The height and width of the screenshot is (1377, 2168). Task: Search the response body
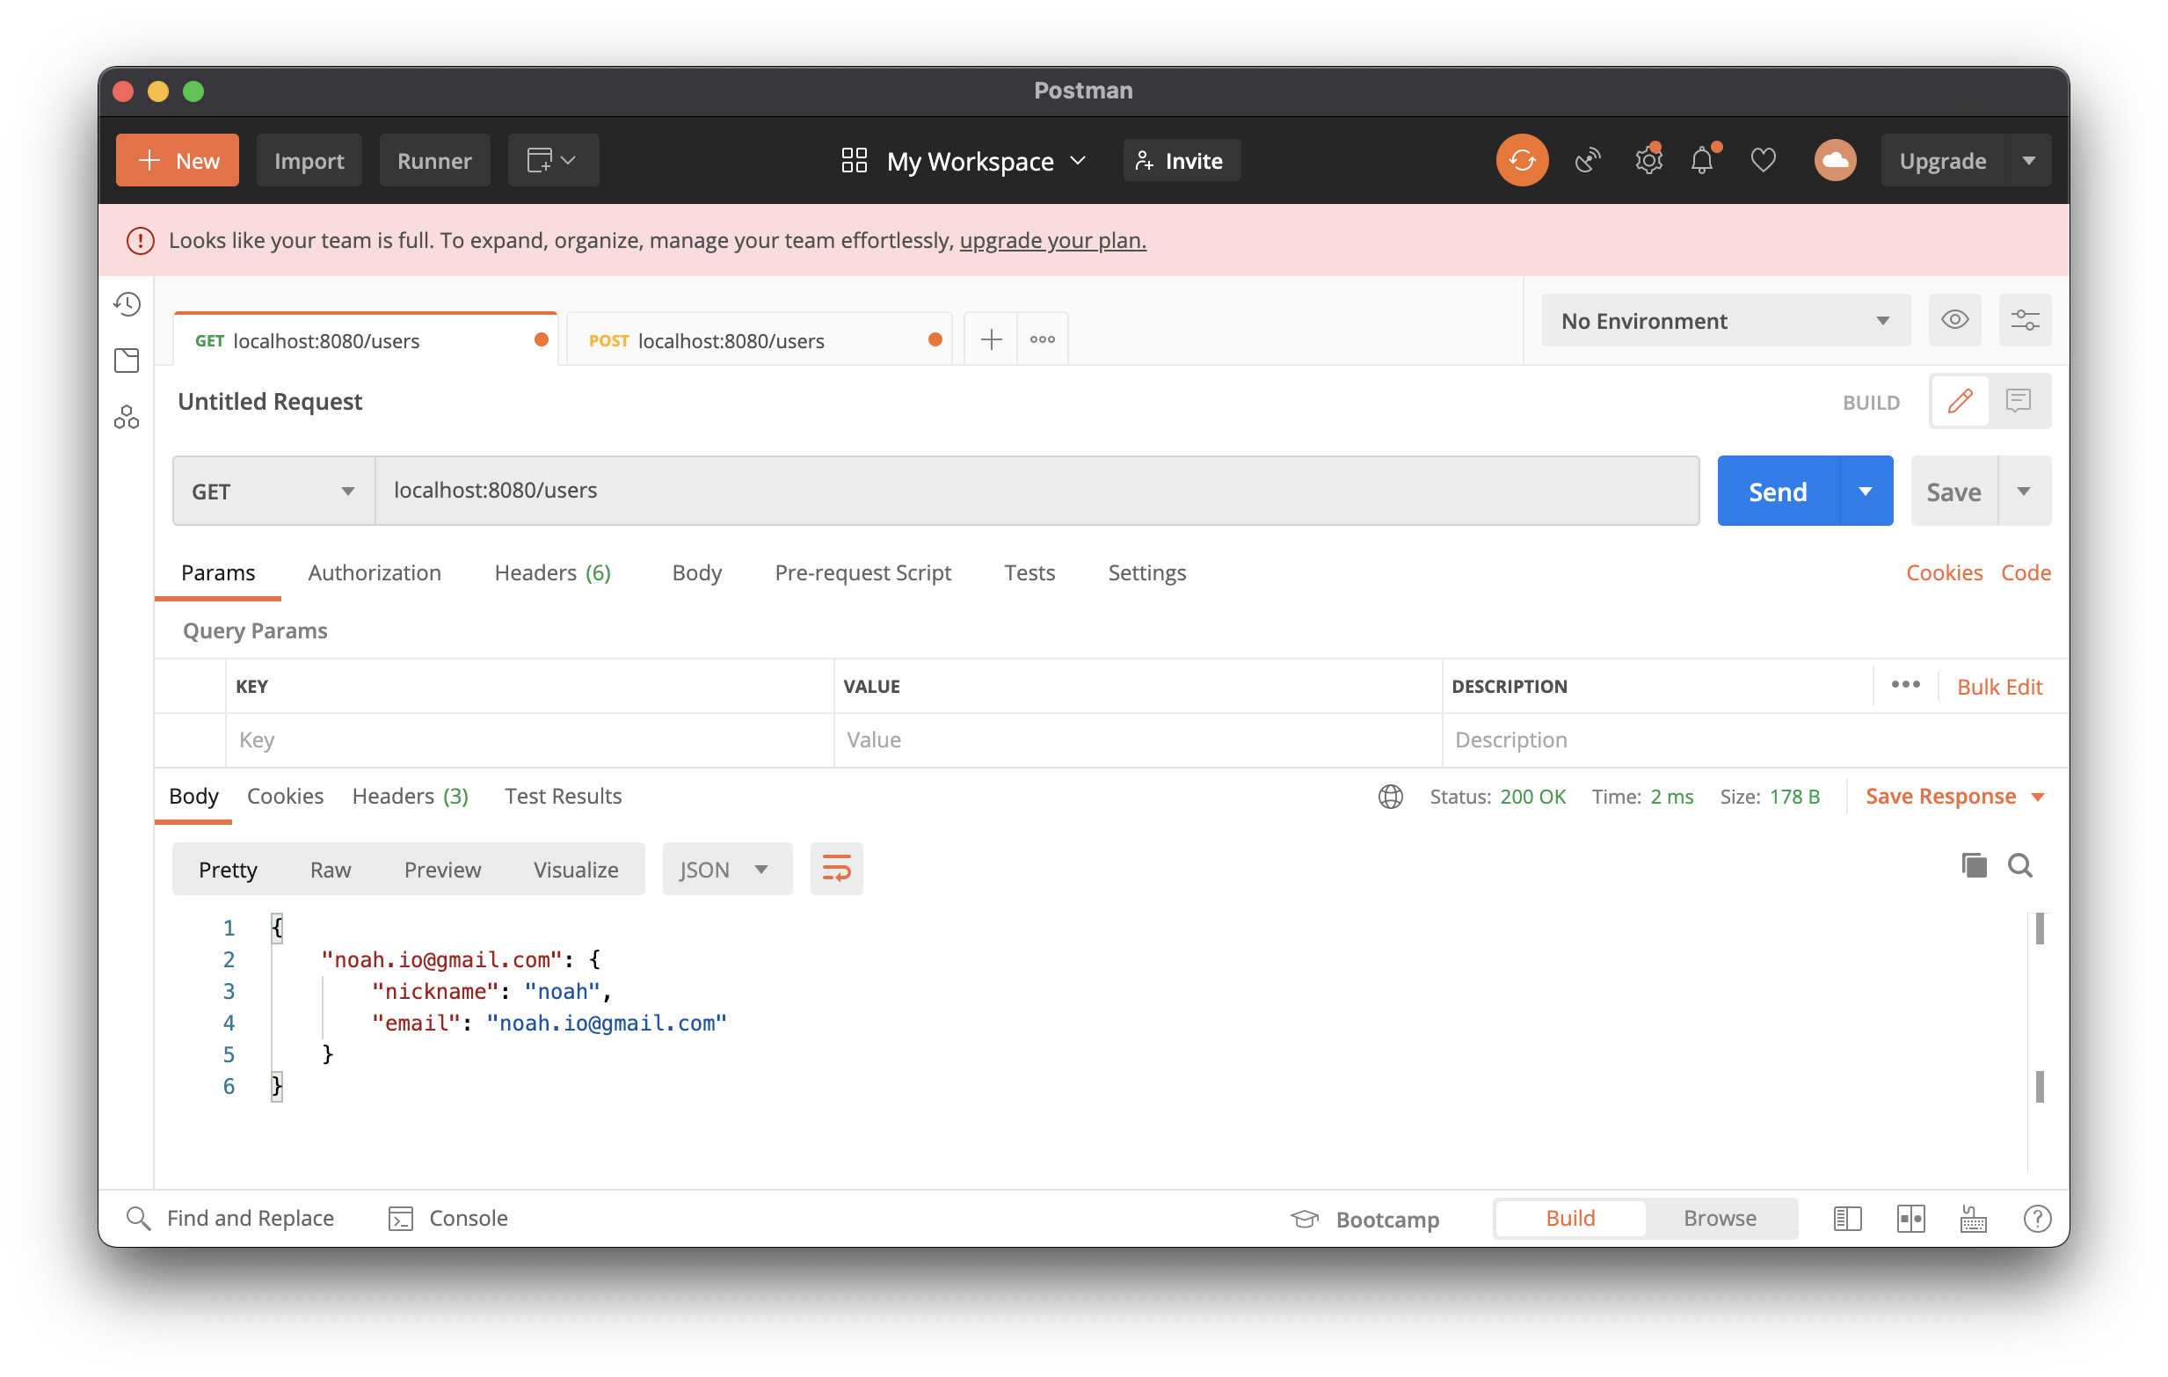[2019, 865]
